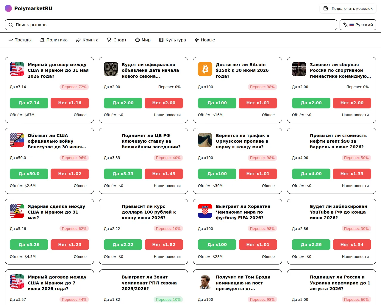Click the June 7 peace deal market image
Viewport: 381px width, 305px height.
click(x=17, y=282)
